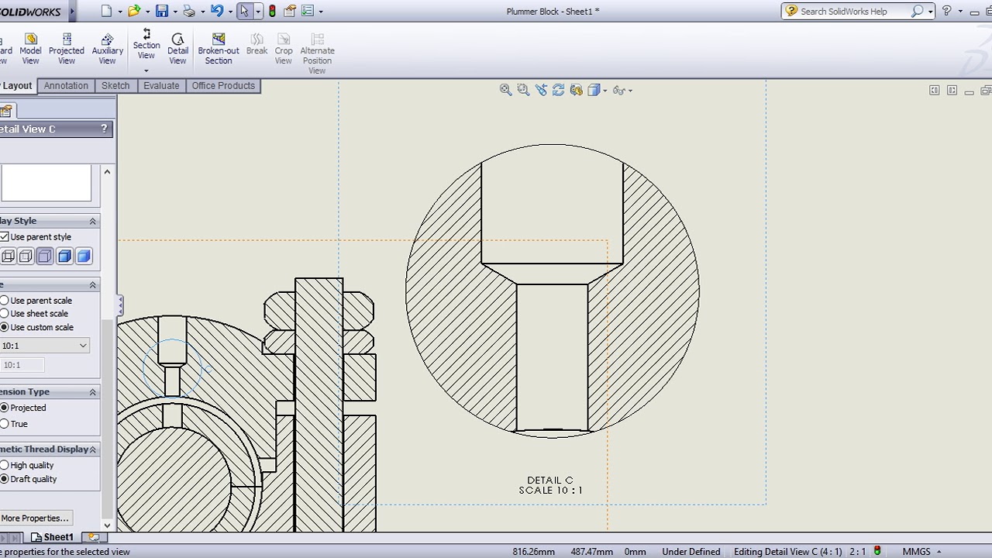
Task: Click the Detail View C help button
Action: click(x=104, y=129)
